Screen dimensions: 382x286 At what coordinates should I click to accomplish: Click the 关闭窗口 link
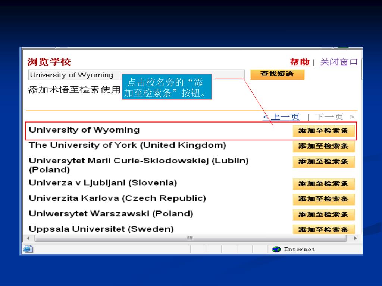coord(339,62)
